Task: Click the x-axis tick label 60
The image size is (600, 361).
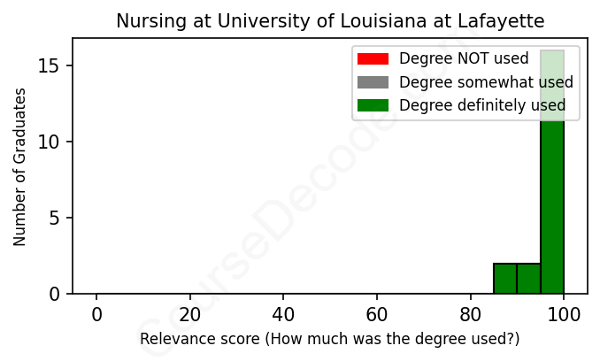Action: coord(377,313)
